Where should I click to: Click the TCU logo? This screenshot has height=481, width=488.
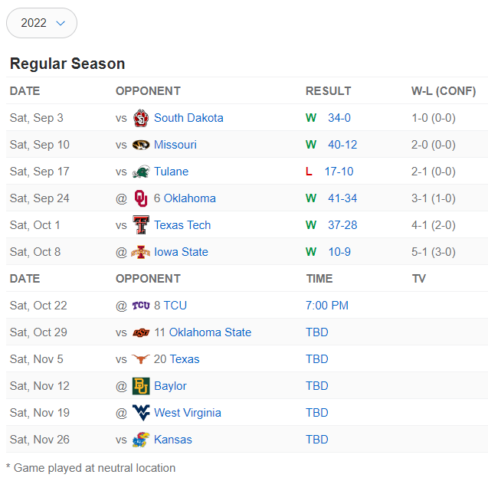(x=141, y=306)
